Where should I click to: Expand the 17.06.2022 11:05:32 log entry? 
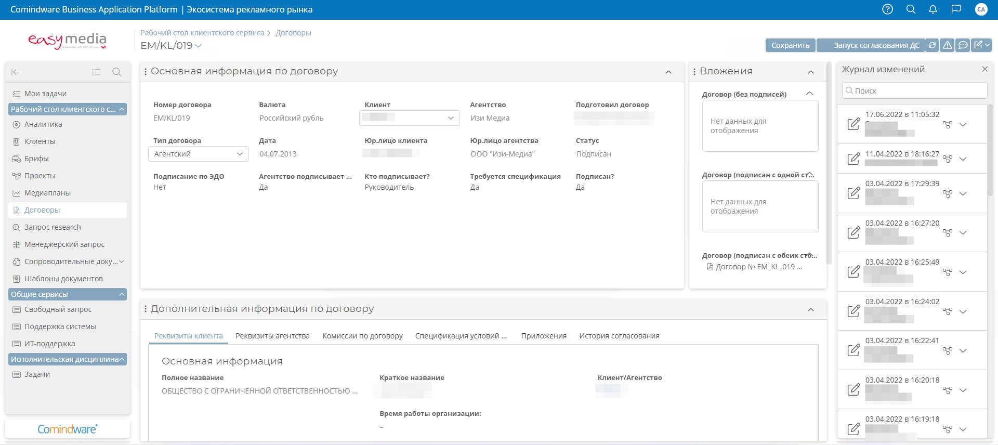(963, 125)
